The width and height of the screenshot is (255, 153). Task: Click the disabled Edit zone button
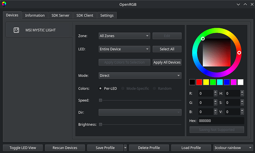pyautogui.click(x=167, y=36)
